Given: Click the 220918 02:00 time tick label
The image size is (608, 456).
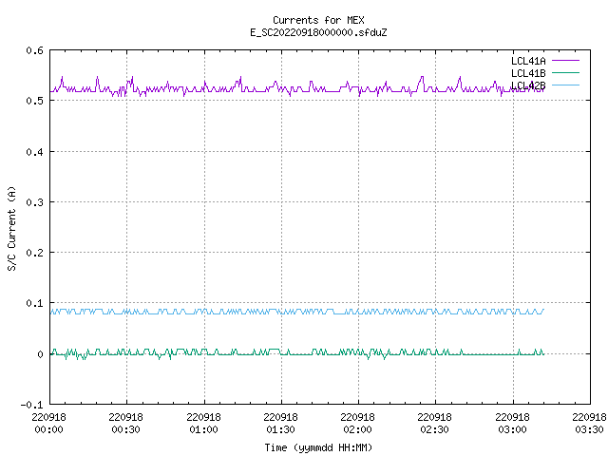Looking at the screenshot, I should [357, 423].
